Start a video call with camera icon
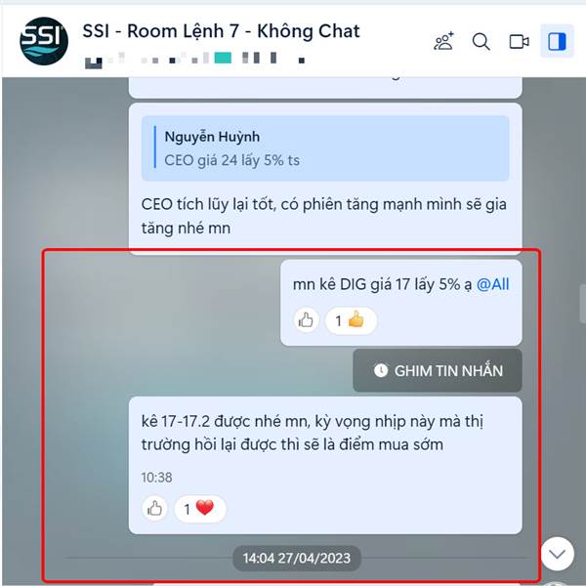This screenshot has width=586, height=586. (x=520, y=41)
